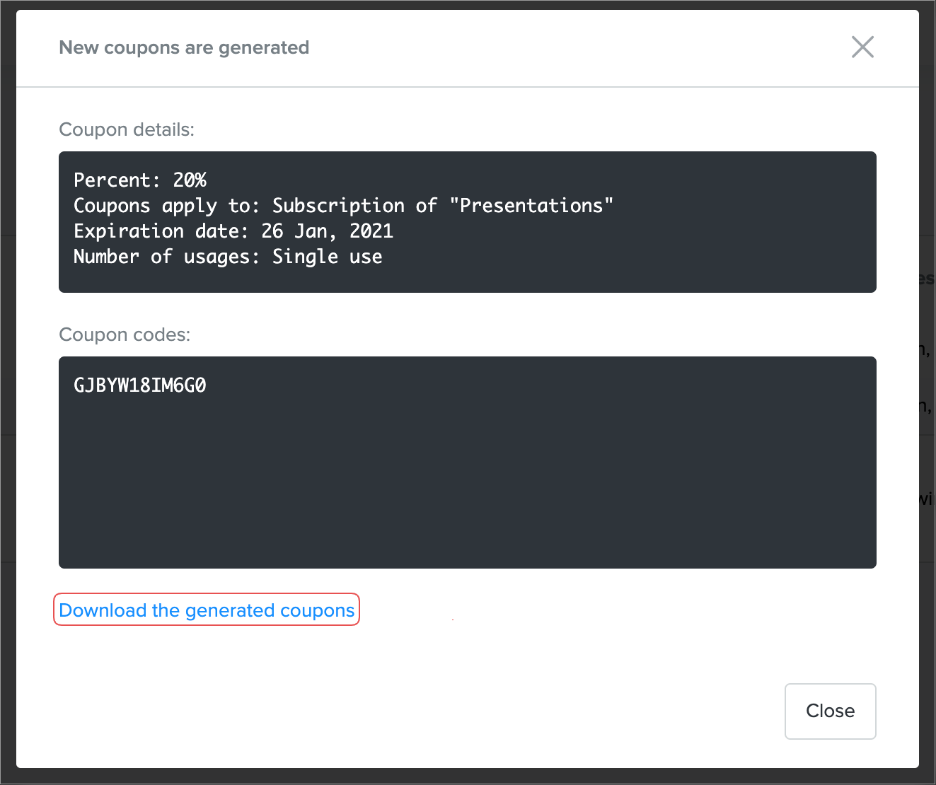
Task: Click empty space in the Coupon codes box
Action: pyautogui.click(x=467, y=488)
